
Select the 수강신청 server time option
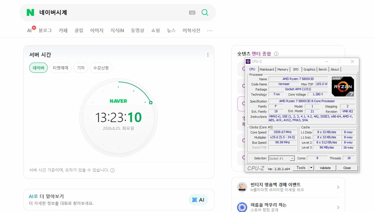click(x=101, y=68)
